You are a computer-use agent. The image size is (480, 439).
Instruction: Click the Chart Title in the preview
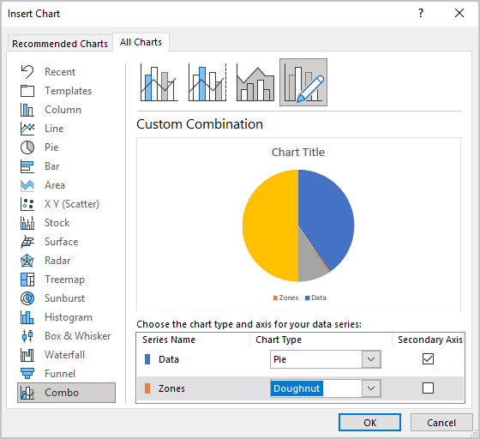[298, 152]
